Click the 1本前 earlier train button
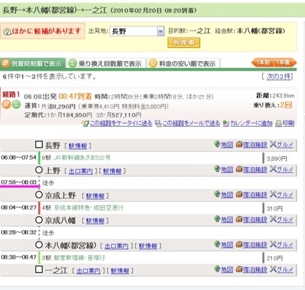The width and height of the screenshot is (305, 290). coord(263,62)
